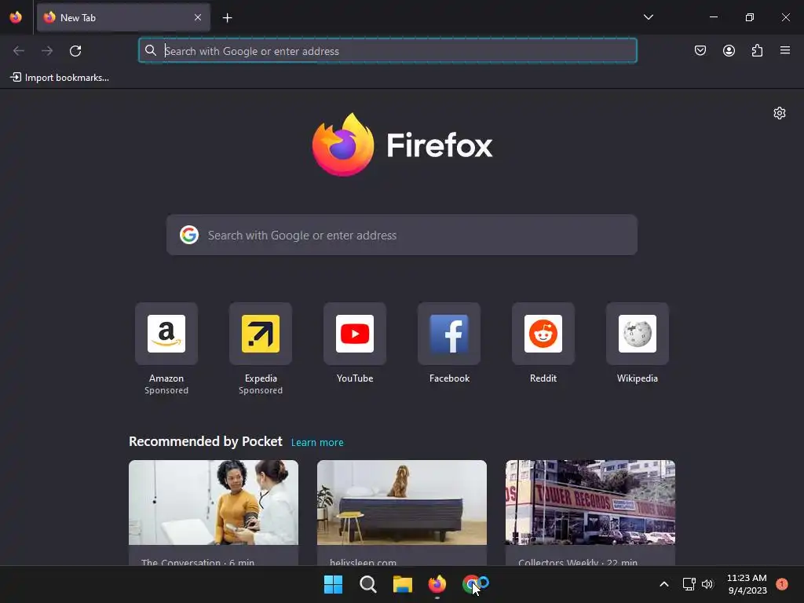The height and width of the screenshot is (603, 804).
Task: Click the magnifier icon in the address bar
Action: pyautogui.click(x=150, y=50)
